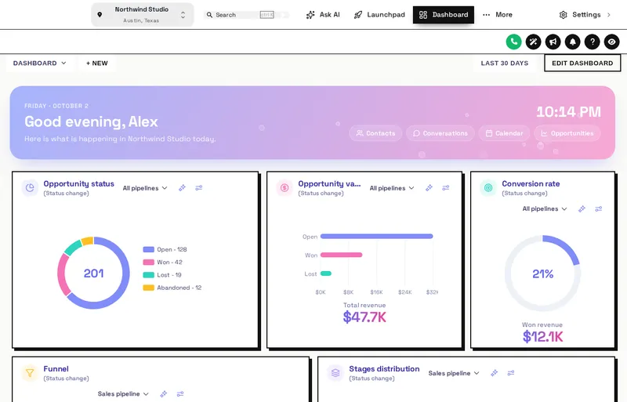Toggle the Abandoned legend swatch
Viewport: 627px width, 402px height.
pyautogui.click(x=148, y=288)
